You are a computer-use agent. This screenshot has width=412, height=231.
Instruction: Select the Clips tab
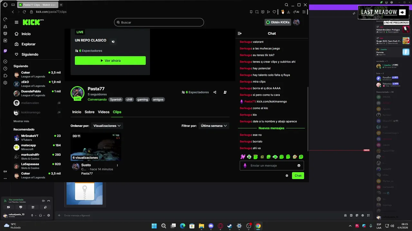tap(117, 112)
